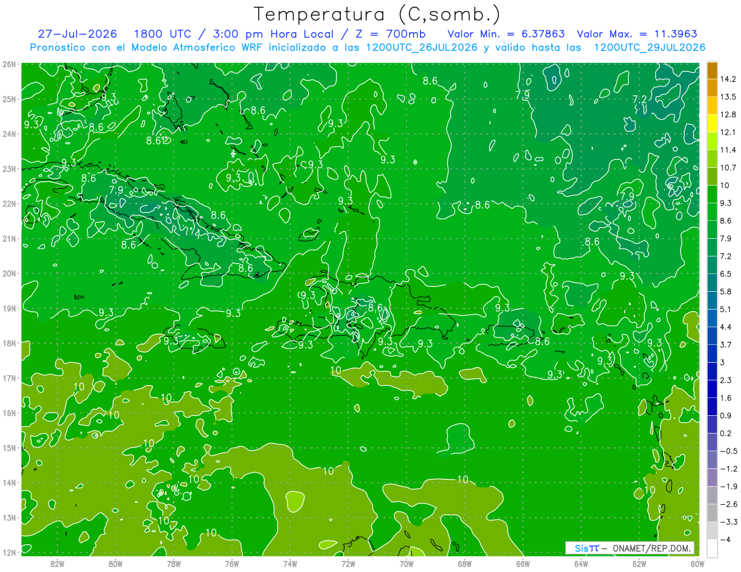Pick the dark blue swatch between 1.6 and 2.3

(x=712, y=389)
